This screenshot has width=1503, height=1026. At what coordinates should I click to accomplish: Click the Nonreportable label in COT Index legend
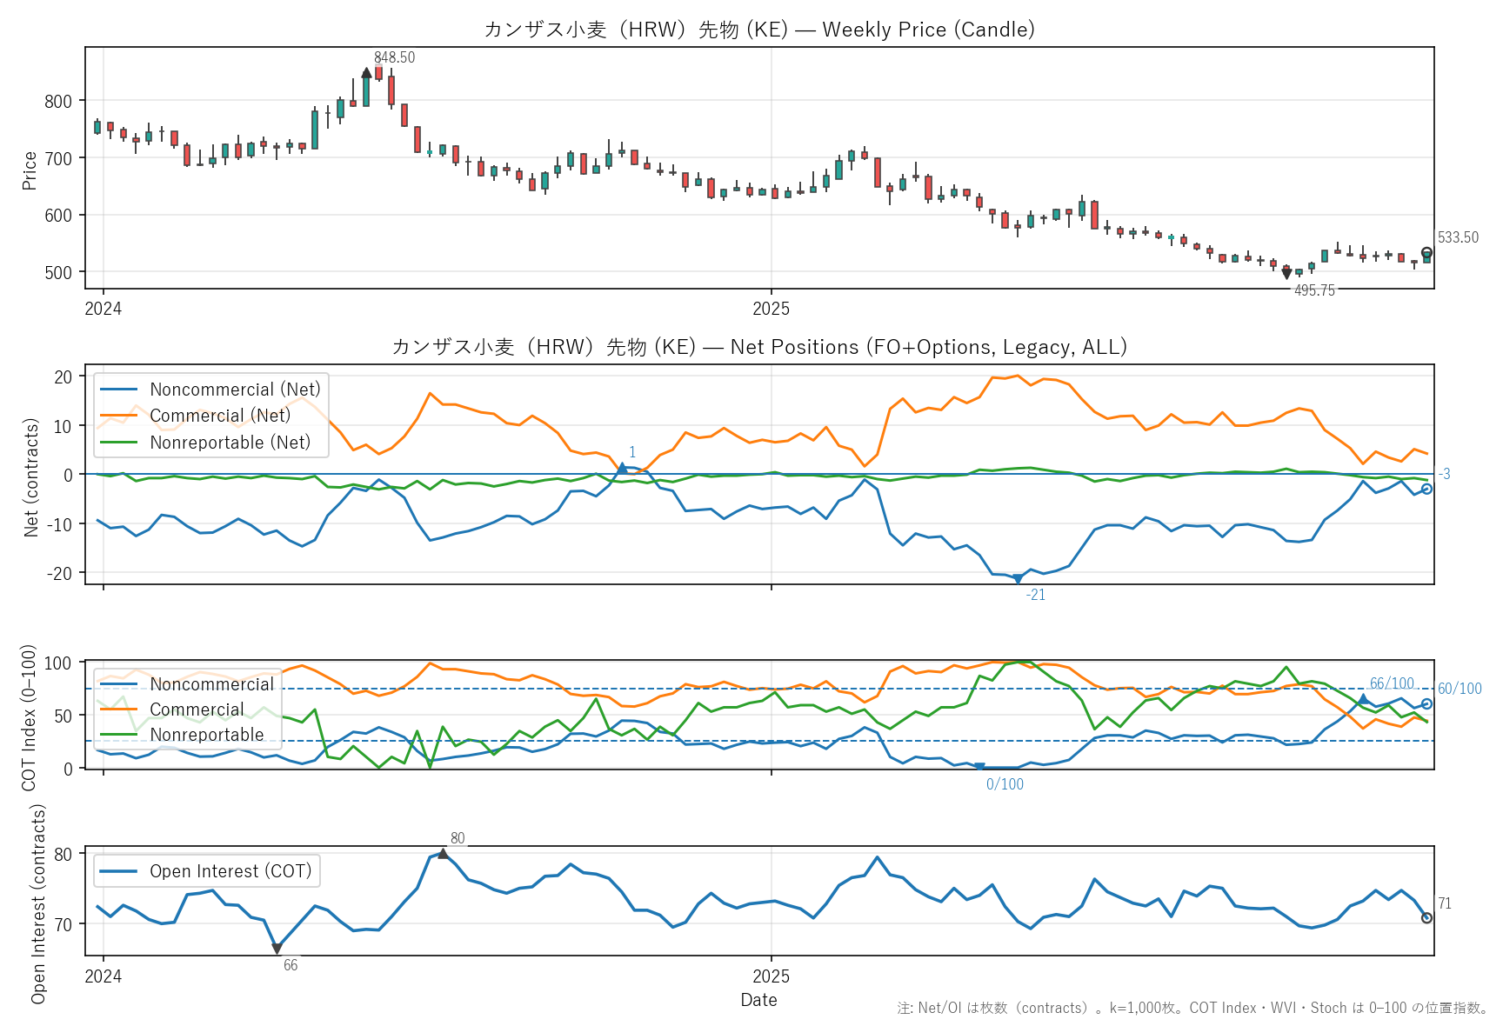206,735
